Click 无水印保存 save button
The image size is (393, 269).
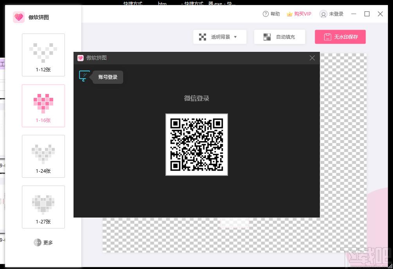pos(340,37)
